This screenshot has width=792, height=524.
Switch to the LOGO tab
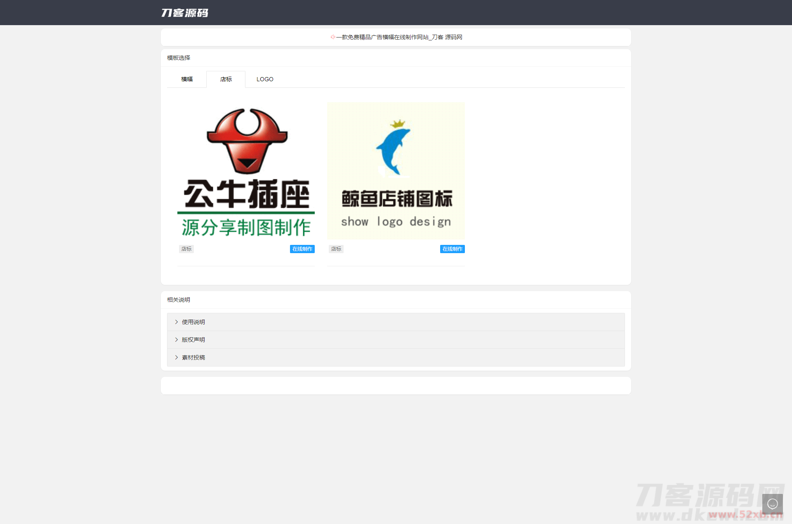point(265,79)
